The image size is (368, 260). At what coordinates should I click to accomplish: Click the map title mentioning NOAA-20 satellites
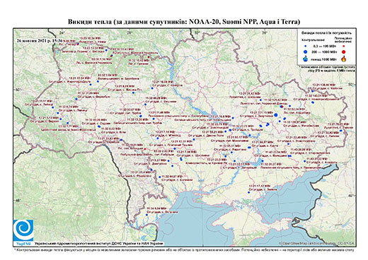(x=184, y=22)
